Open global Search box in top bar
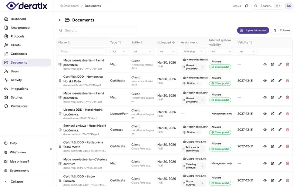Image resolution: width=296 pixels, height=187 pixels. click(268, 6)
